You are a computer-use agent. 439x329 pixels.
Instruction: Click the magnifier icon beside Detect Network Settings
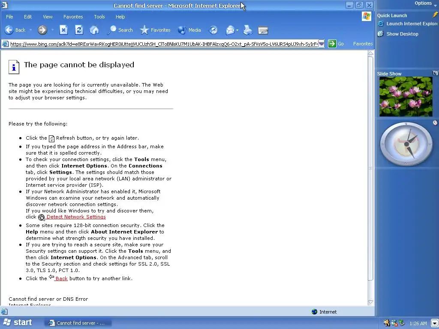pos(42,217)
